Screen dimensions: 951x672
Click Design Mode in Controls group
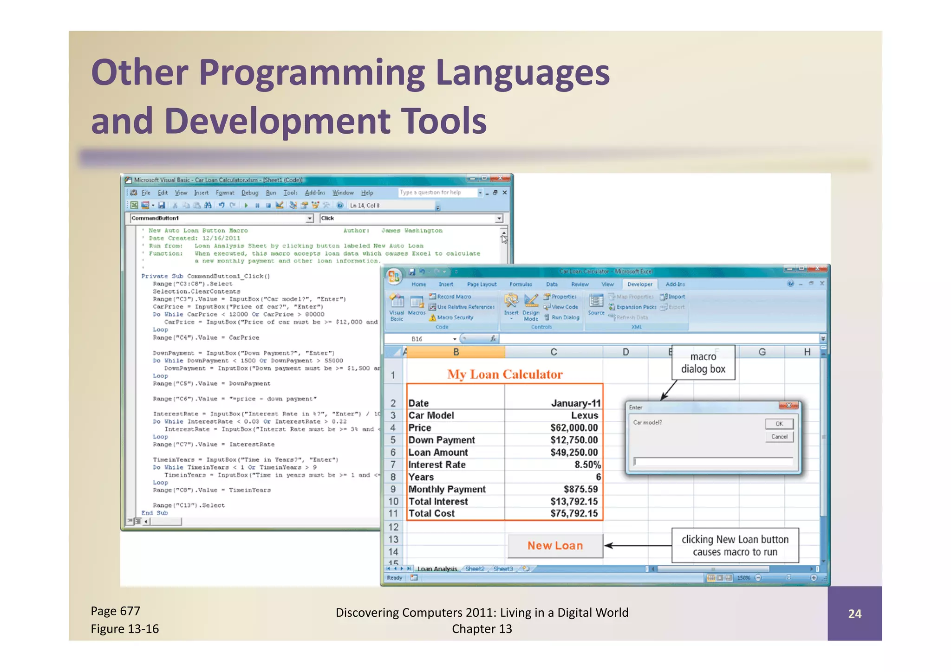pyautogui.click(x=531, y=308)
